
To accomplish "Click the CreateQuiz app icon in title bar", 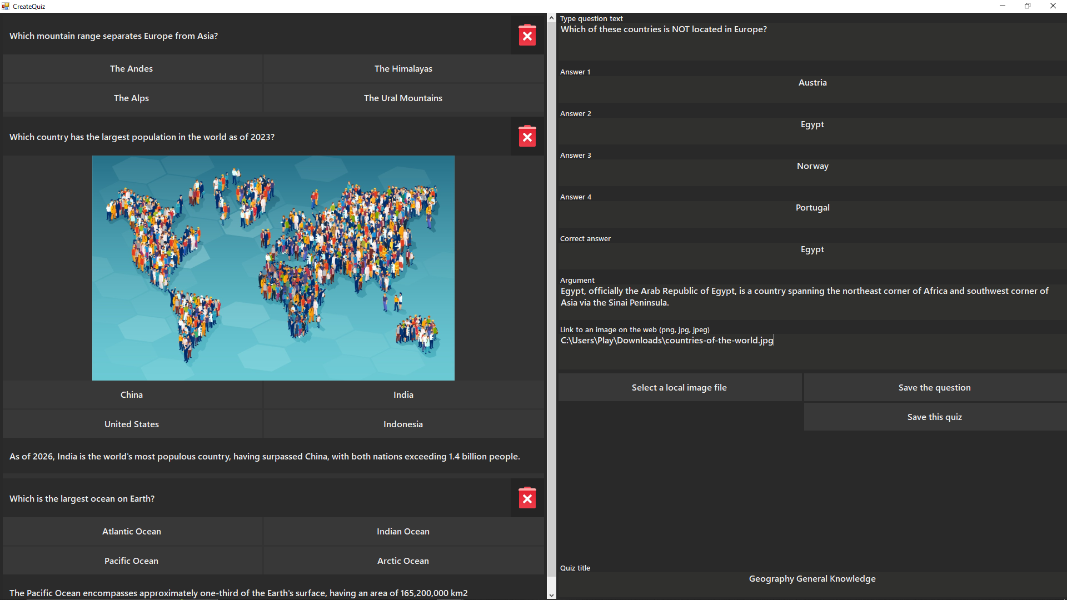I will tap(6, 6).
